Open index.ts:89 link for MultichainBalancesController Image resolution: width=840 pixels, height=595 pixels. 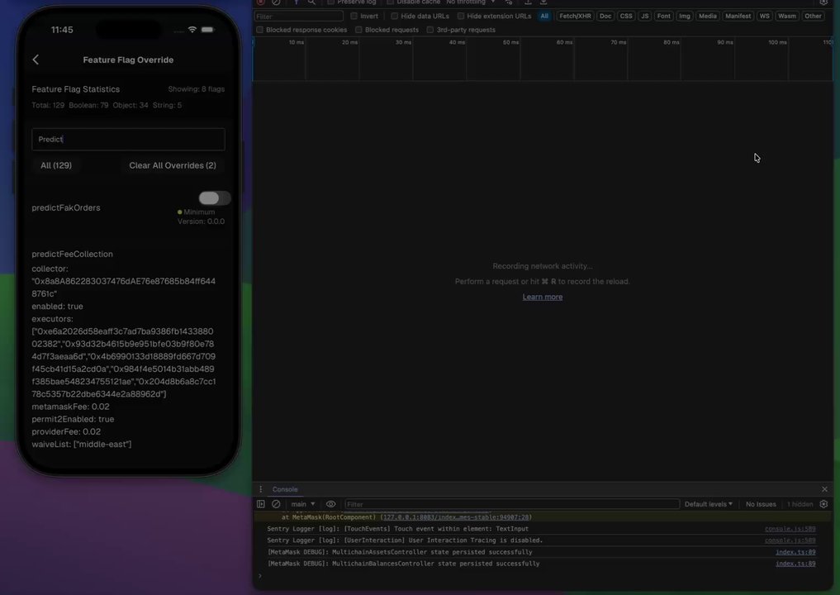pos(795,564)
